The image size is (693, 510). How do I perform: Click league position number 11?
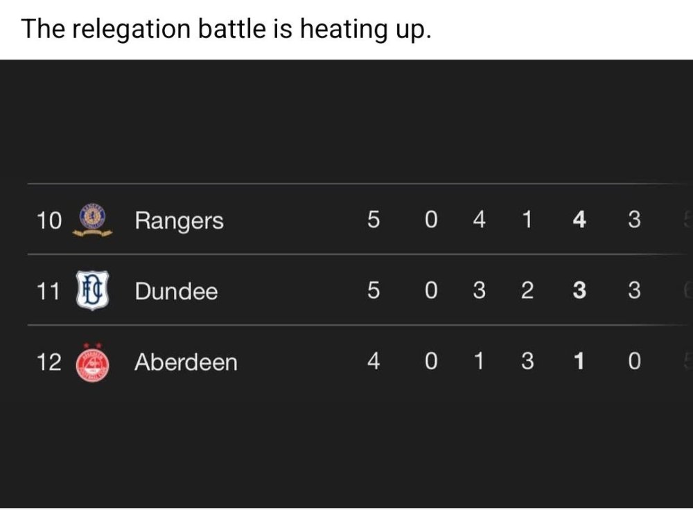pyautogui.click(x=49, y=291)
